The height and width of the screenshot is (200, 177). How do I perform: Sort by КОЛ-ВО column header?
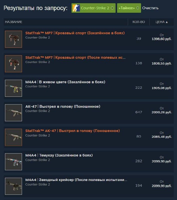(139, 22)
